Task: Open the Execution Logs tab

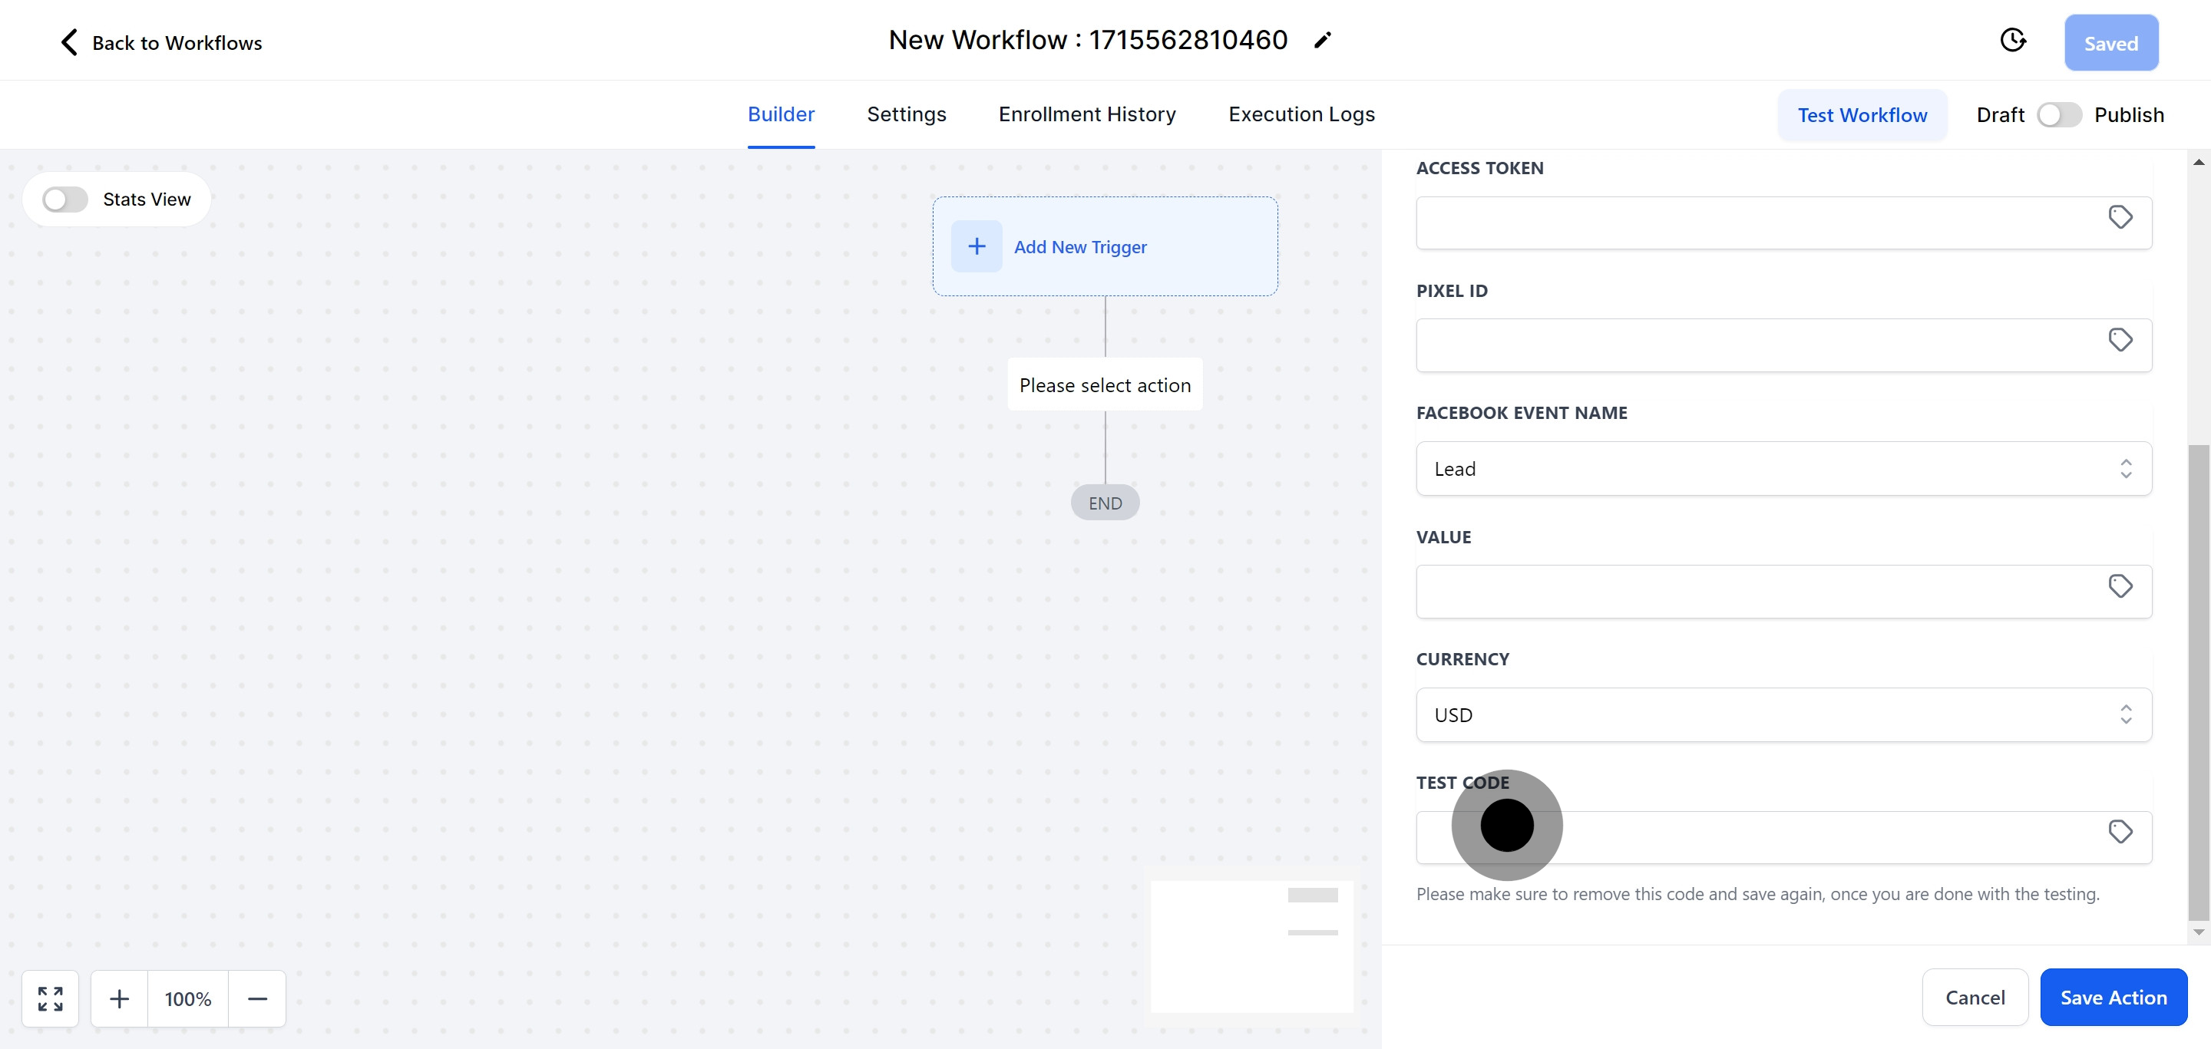Action: click(1300, 114)
